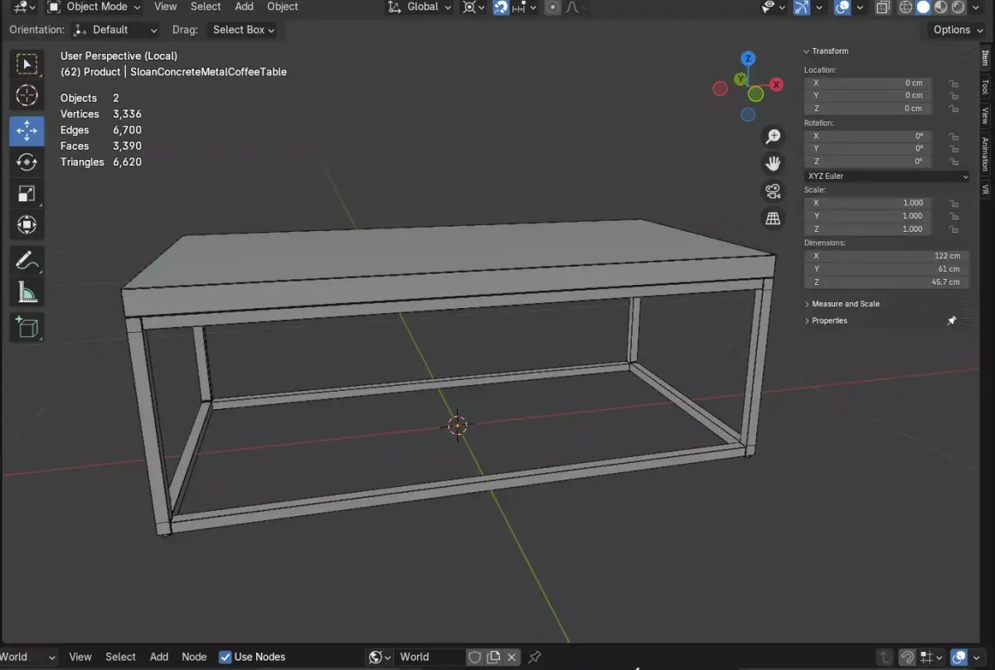Toggle viewport overlays button
995x670 pixels.
(x=842, y=7)
